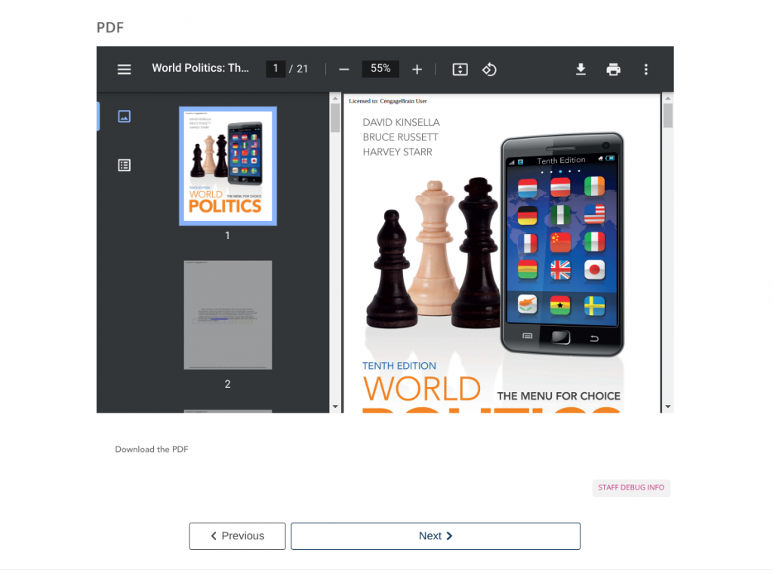Zoom in with the plus button
773x574 pixels.
click(x=417, y=69)
